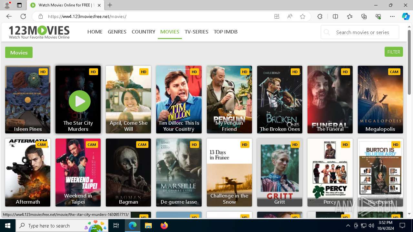This screenshot has width=413, height=232.
Task: Open Isleen Pines movie poster
Action: [x=28, y=100]
